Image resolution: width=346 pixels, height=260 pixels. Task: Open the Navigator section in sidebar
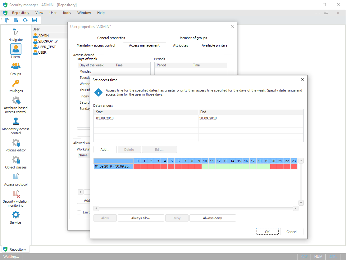point(16,32)
